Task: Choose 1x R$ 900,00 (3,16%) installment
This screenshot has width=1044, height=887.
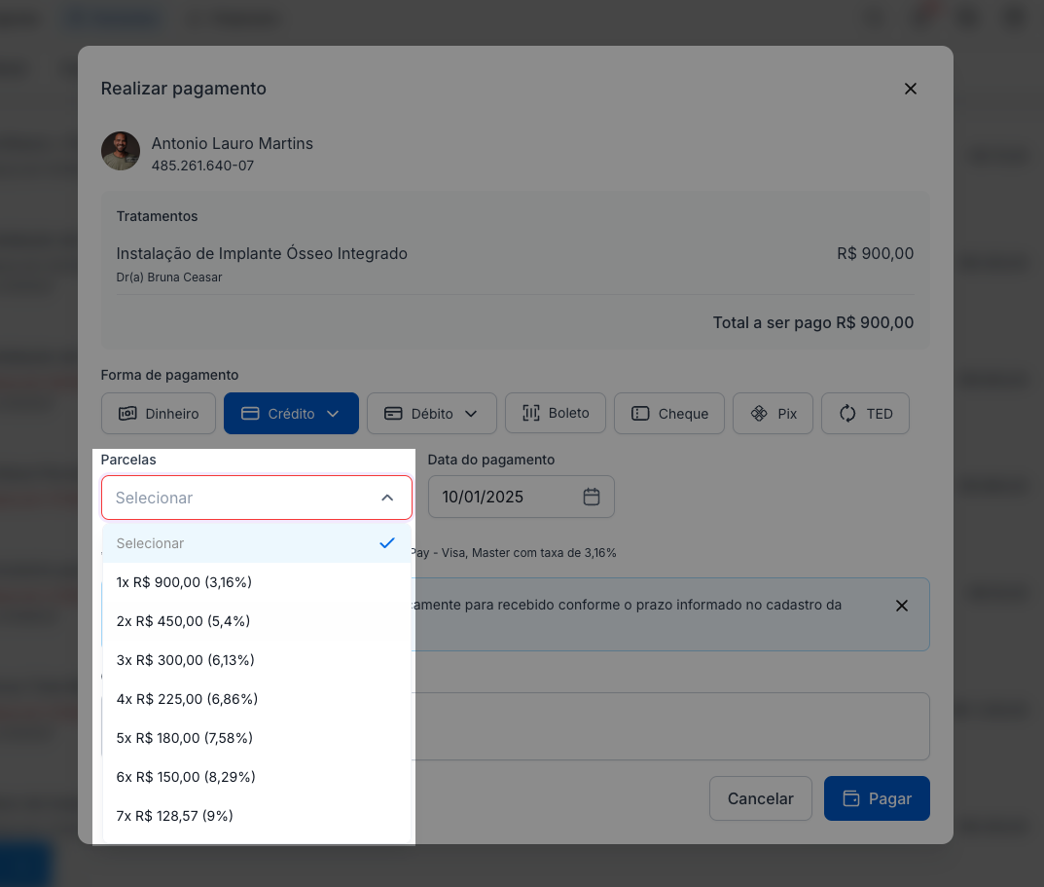Action: tap(184, 582)
